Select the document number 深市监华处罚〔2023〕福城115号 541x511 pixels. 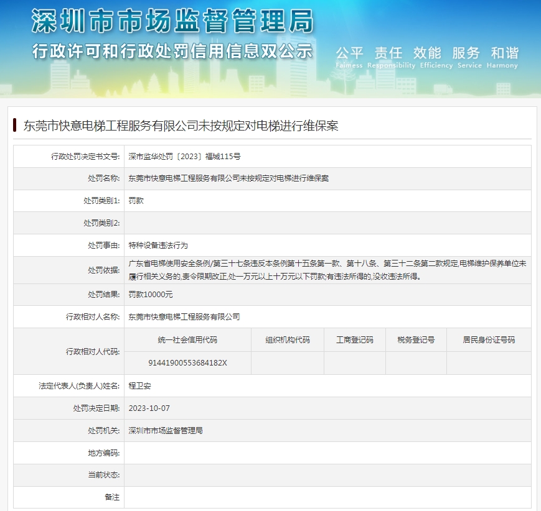coord(185,157)
